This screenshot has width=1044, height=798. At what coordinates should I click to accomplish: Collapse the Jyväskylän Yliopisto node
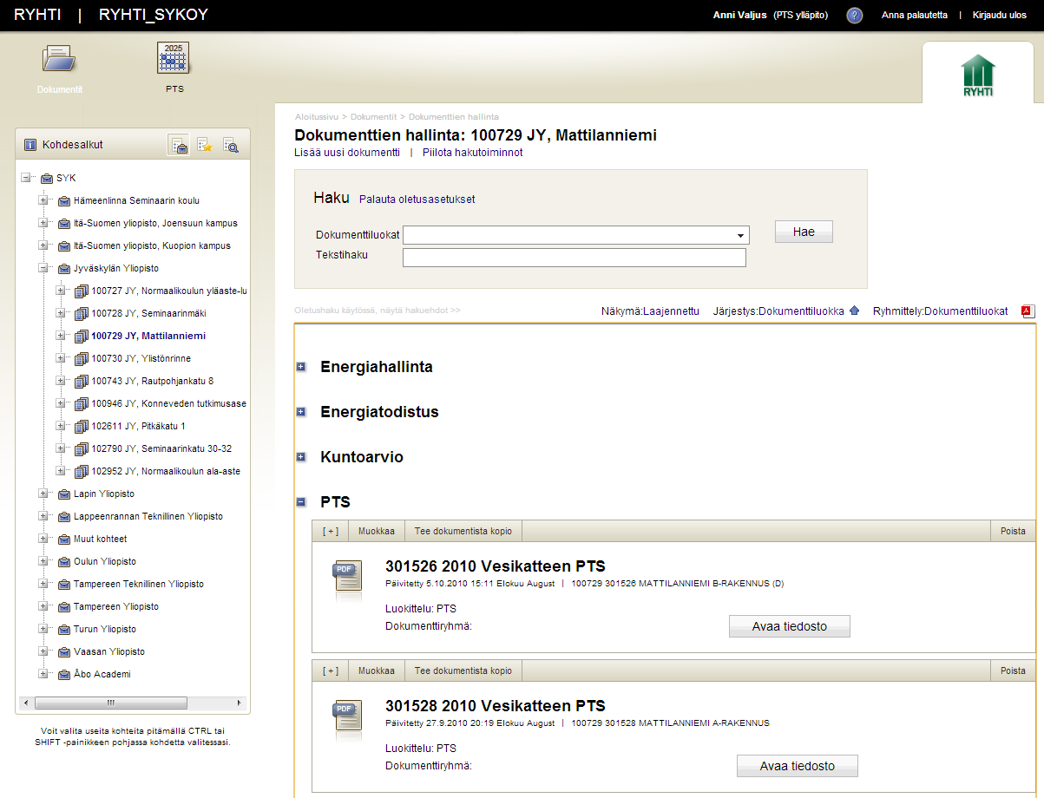point(43,268)
